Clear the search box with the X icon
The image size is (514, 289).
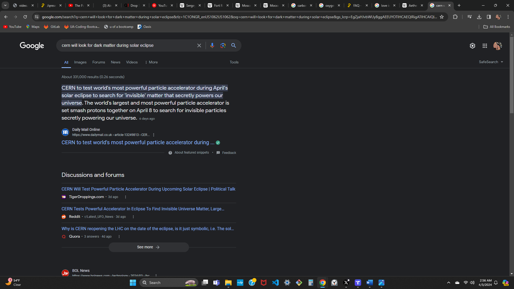[x=199, y=45]
